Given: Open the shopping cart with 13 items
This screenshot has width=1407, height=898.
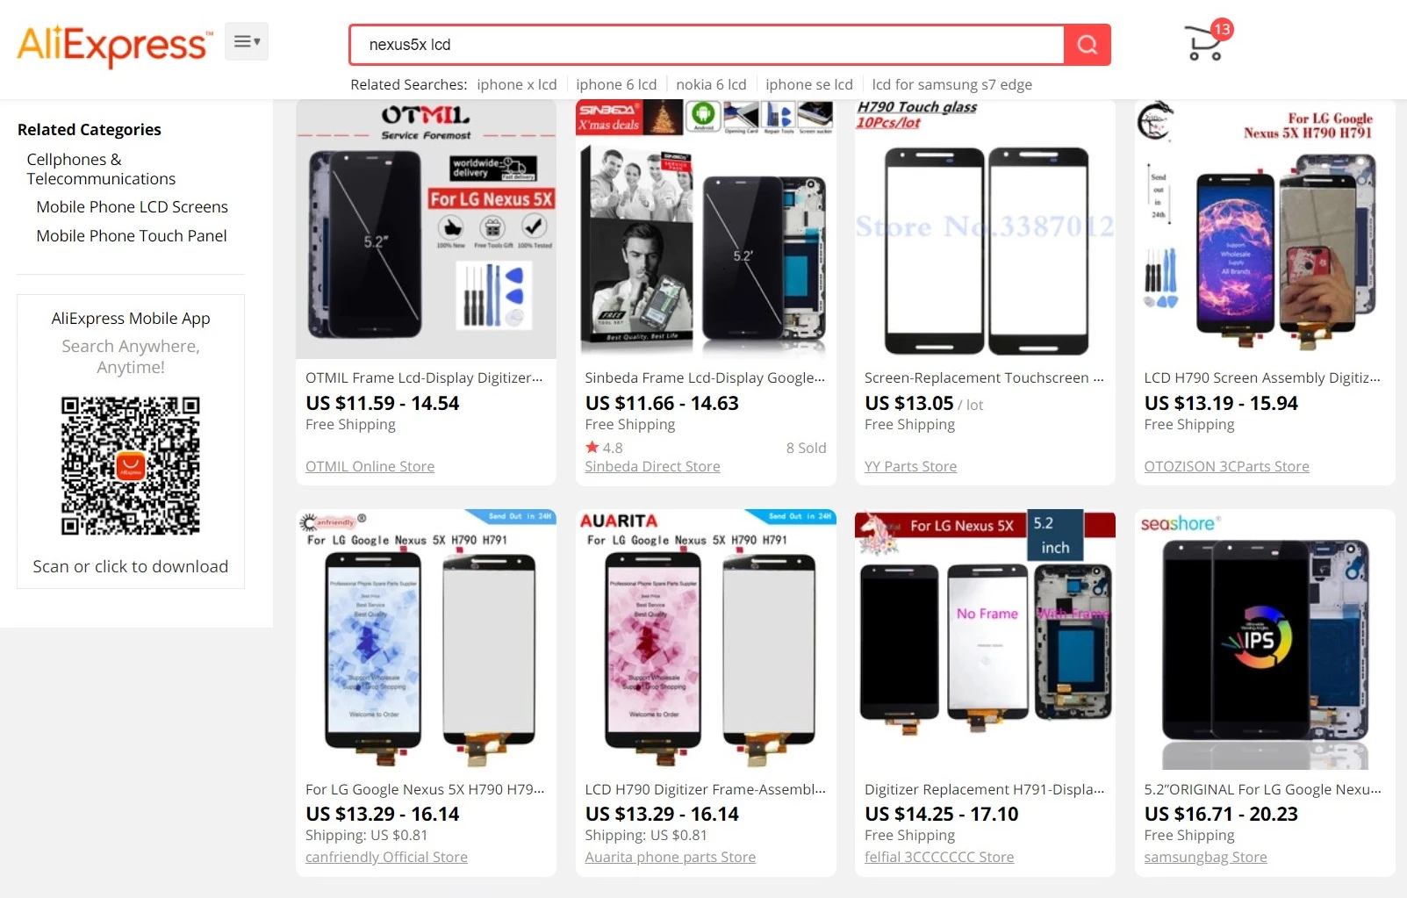Looking at the screenshot, I should click(x=1207, y=41).
